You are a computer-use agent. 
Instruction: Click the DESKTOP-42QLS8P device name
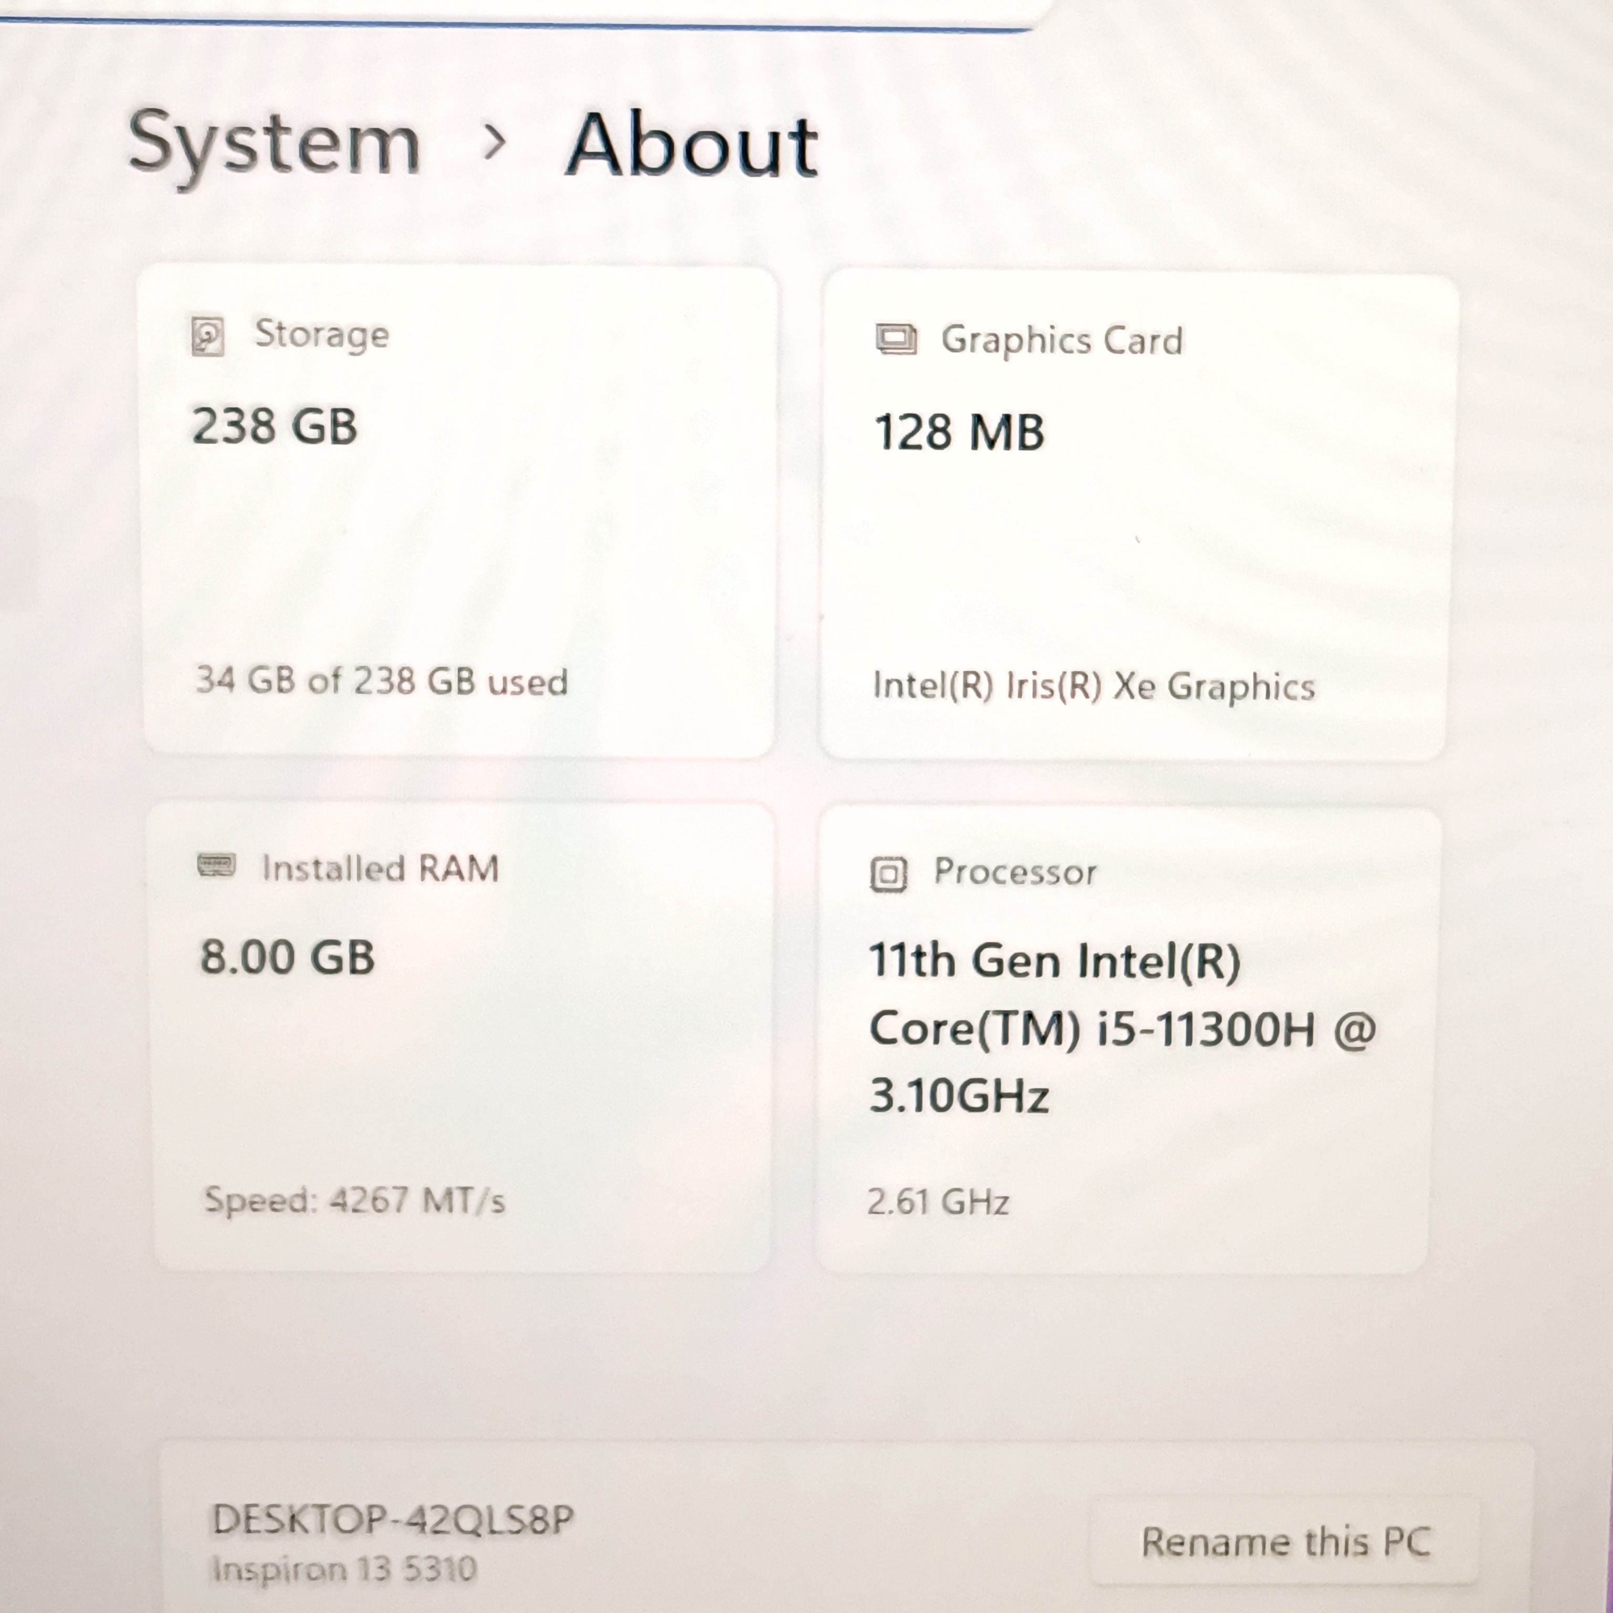tap(392, 1520)
